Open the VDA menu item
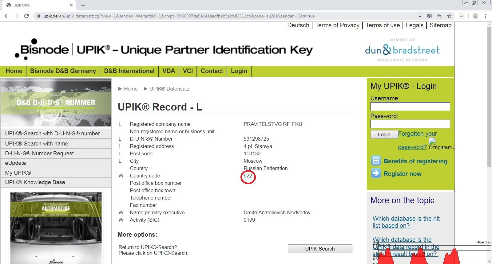 point(169,71)
